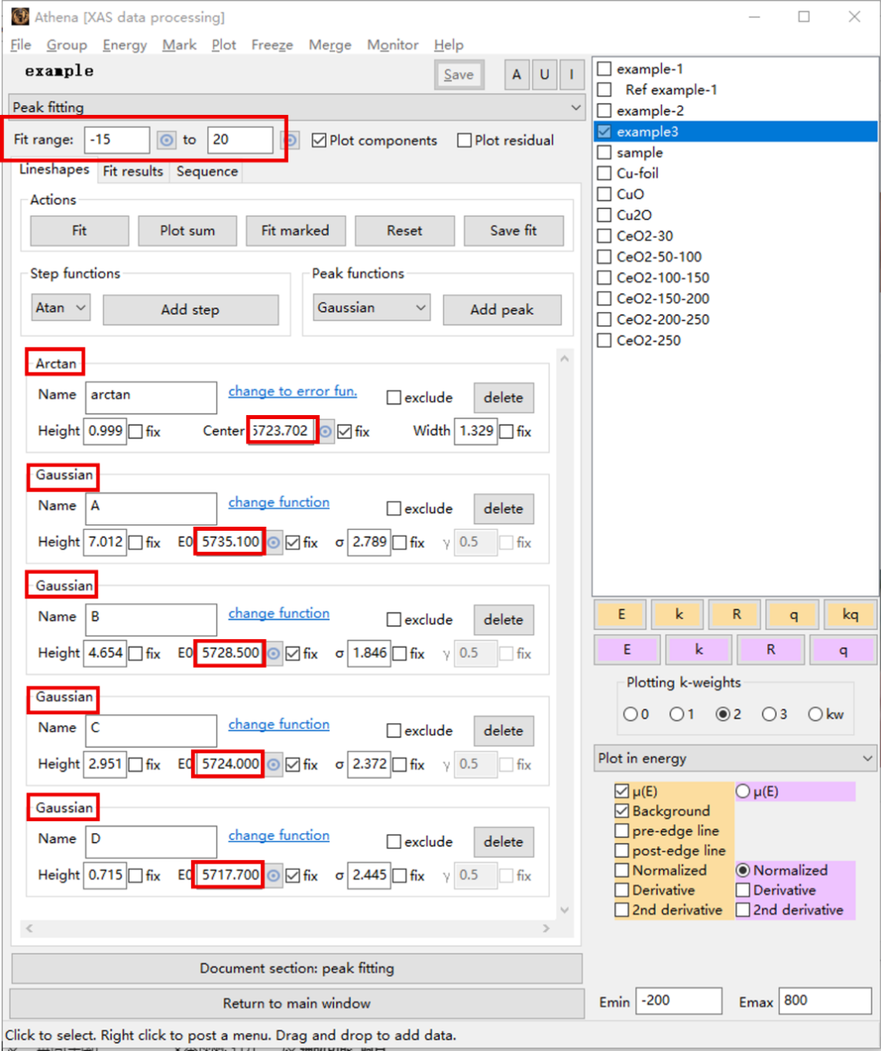
Task: Click the purple R plot button
Action: pos(771,650)
